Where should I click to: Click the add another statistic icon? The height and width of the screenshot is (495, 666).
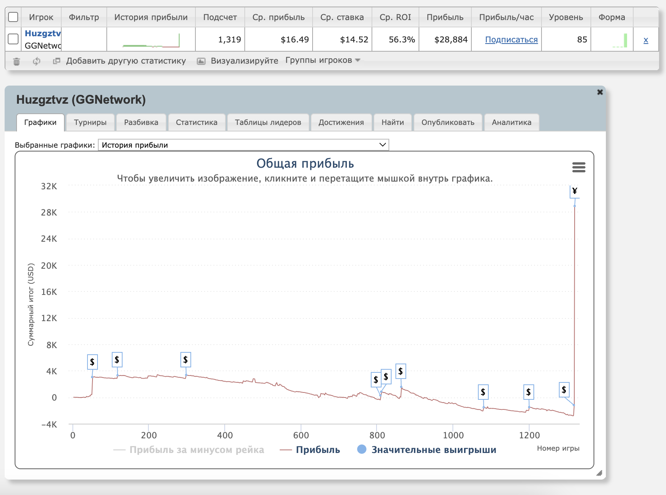coord(57,61)
